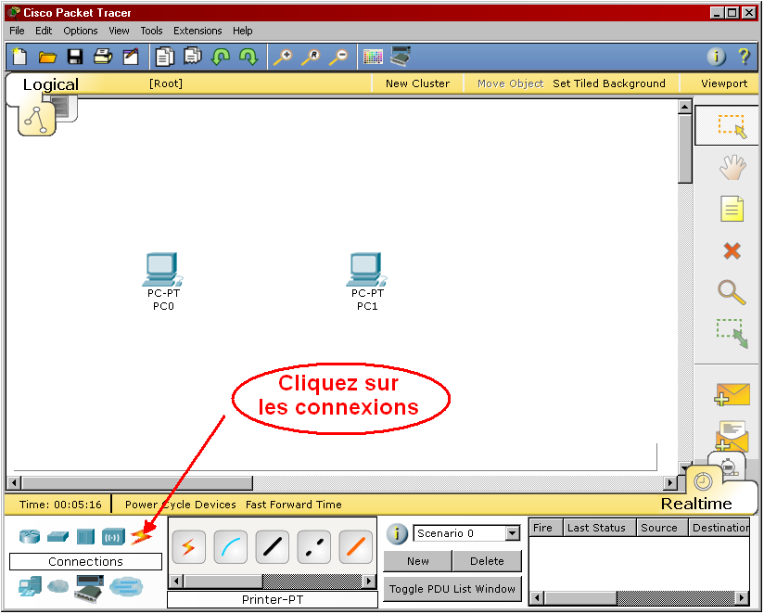Open the Custom Devices Dialog icon

point(401,57)
